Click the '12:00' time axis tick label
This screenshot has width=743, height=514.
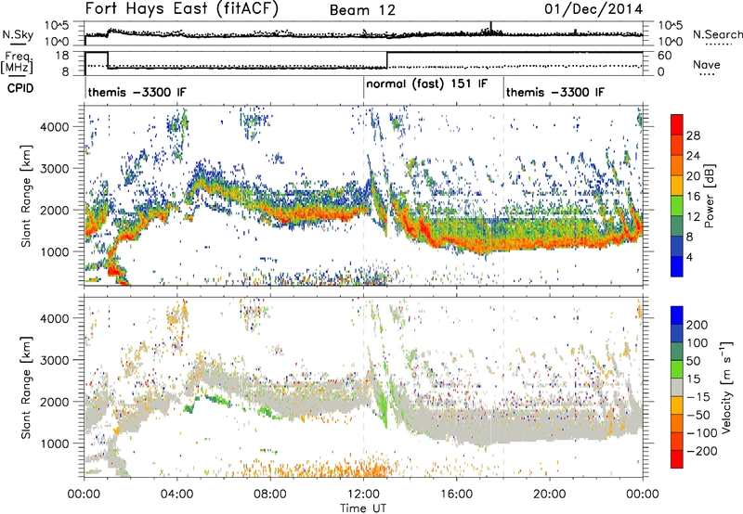(363, 495)
